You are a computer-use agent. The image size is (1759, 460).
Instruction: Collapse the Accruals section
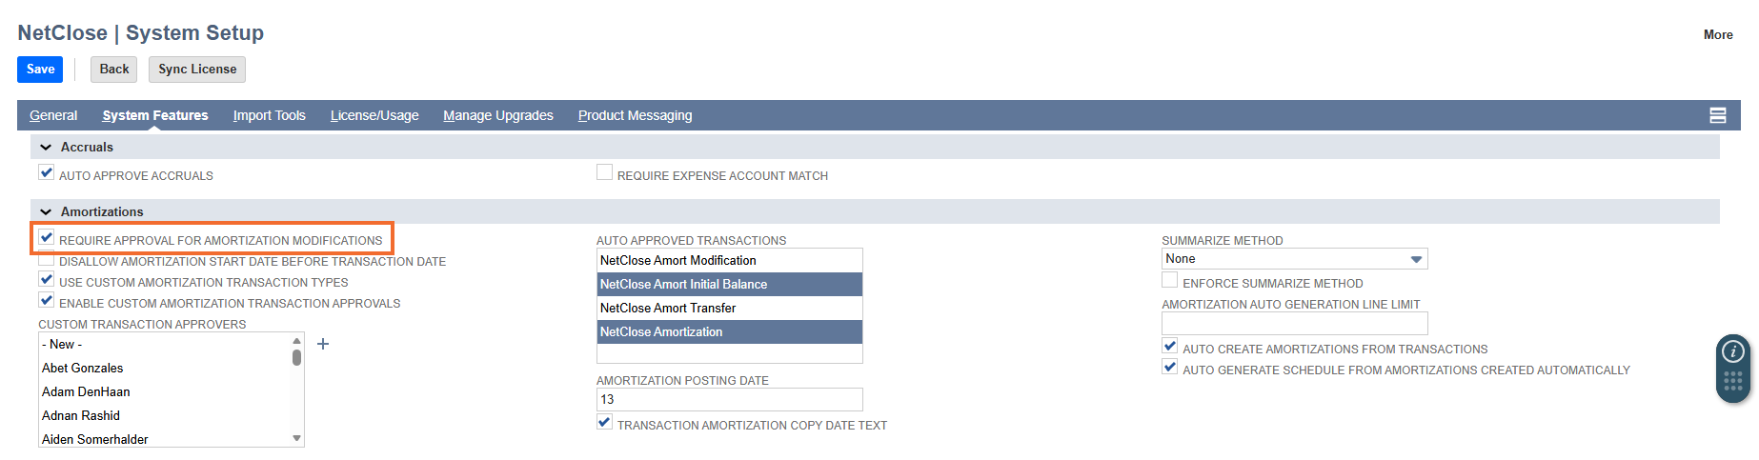point(46,148)
